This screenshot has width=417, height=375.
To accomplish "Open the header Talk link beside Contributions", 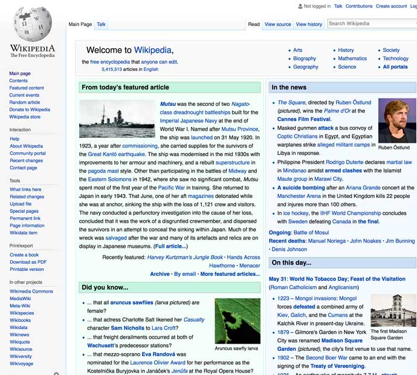I will click(338, 6).
